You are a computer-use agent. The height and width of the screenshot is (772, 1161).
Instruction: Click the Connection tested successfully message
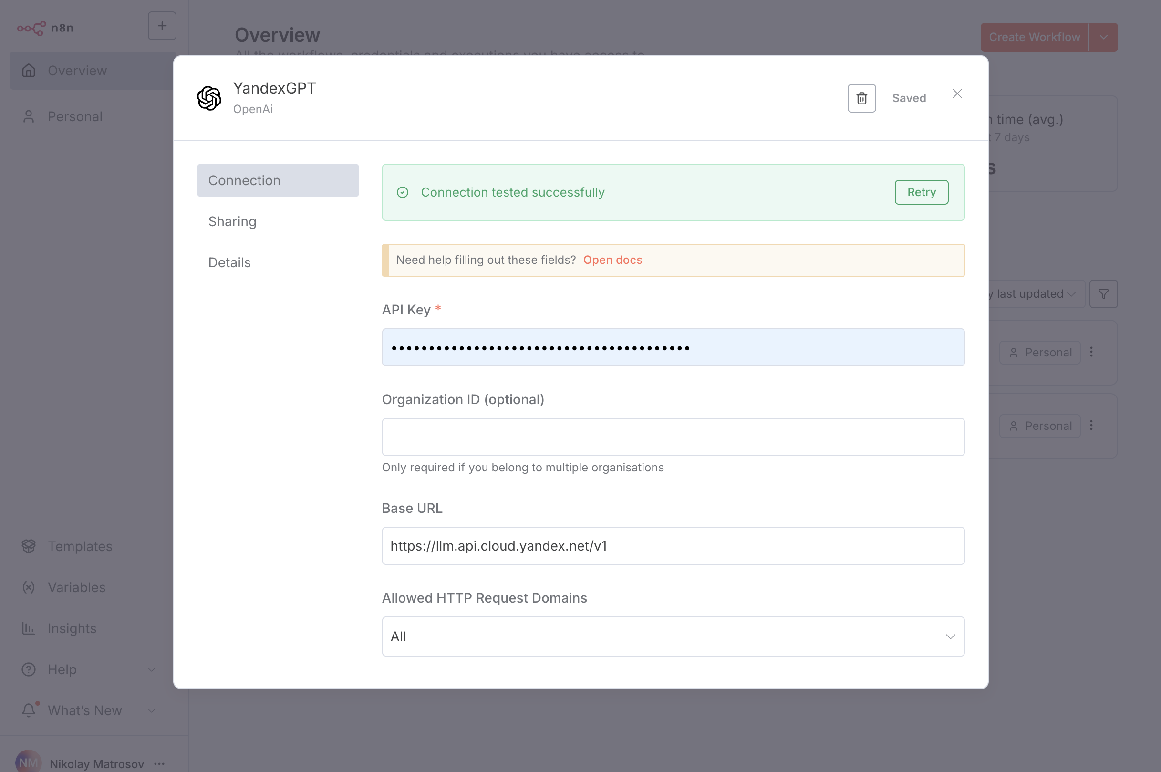coord(512,192)
